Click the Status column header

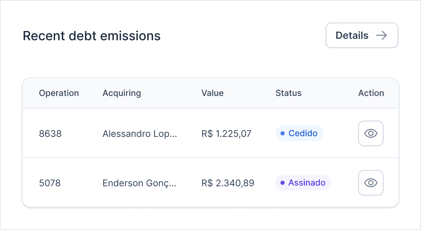288,93
